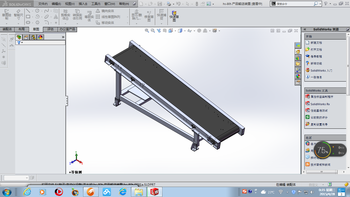Click the SolidWorks taskbar icon

pyautogui.click(x=154, y=192)
